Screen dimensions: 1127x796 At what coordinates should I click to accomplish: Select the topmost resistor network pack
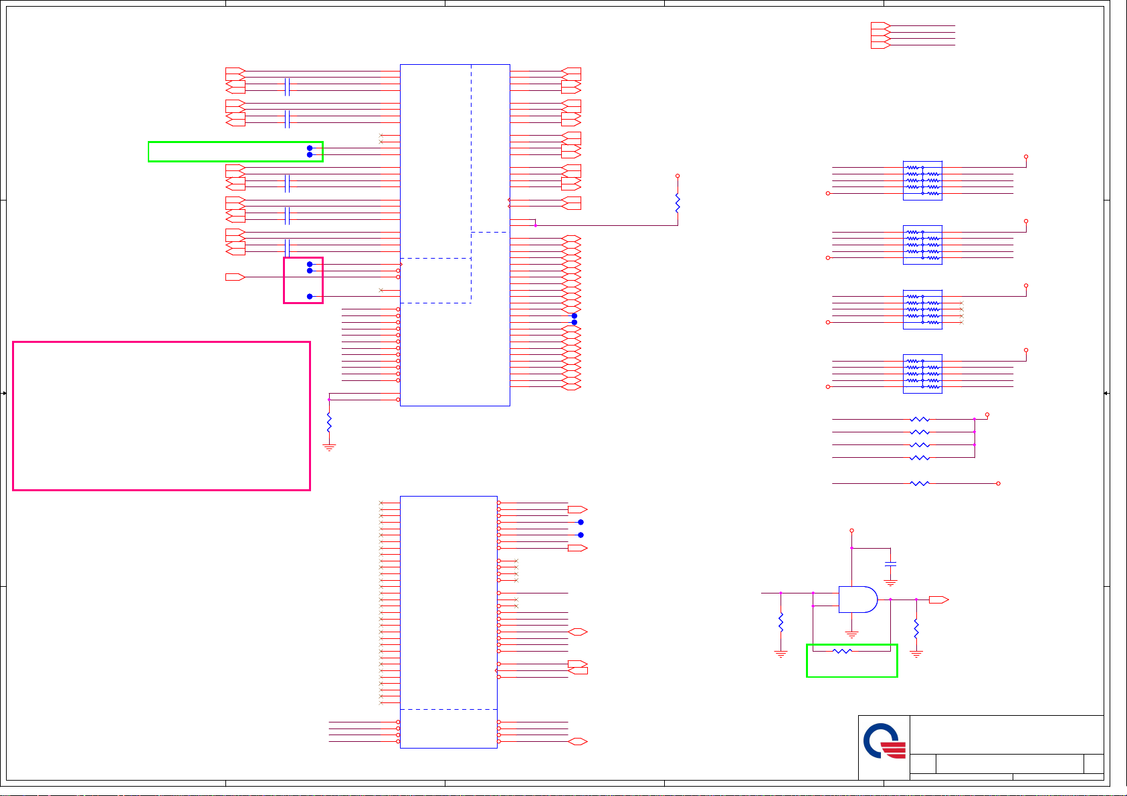[x=922, y=180]
